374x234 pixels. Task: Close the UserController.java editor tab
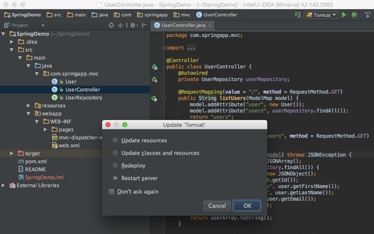(210, 26)
